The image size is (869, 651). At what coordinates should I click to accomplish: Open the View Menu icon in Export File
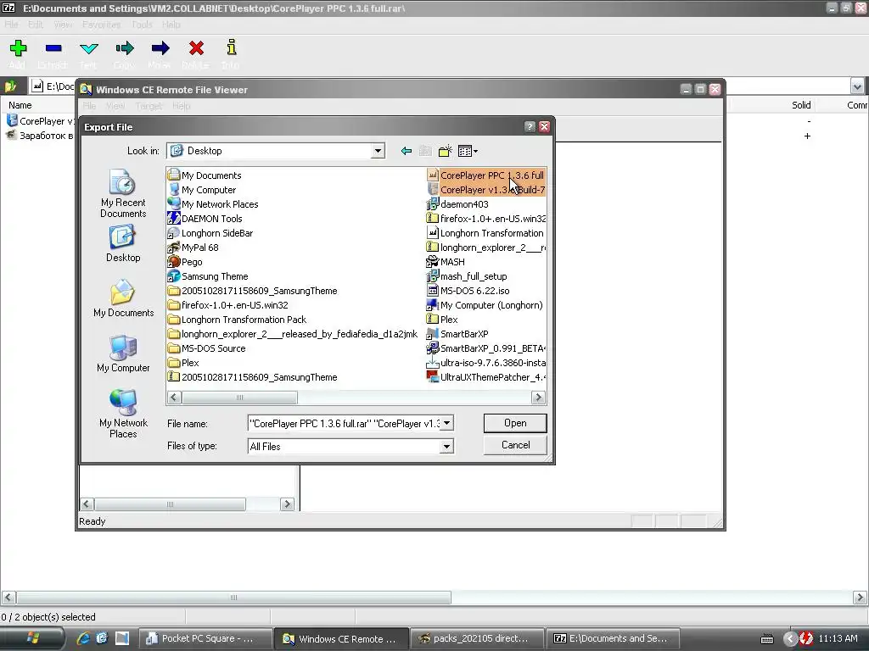468,151
